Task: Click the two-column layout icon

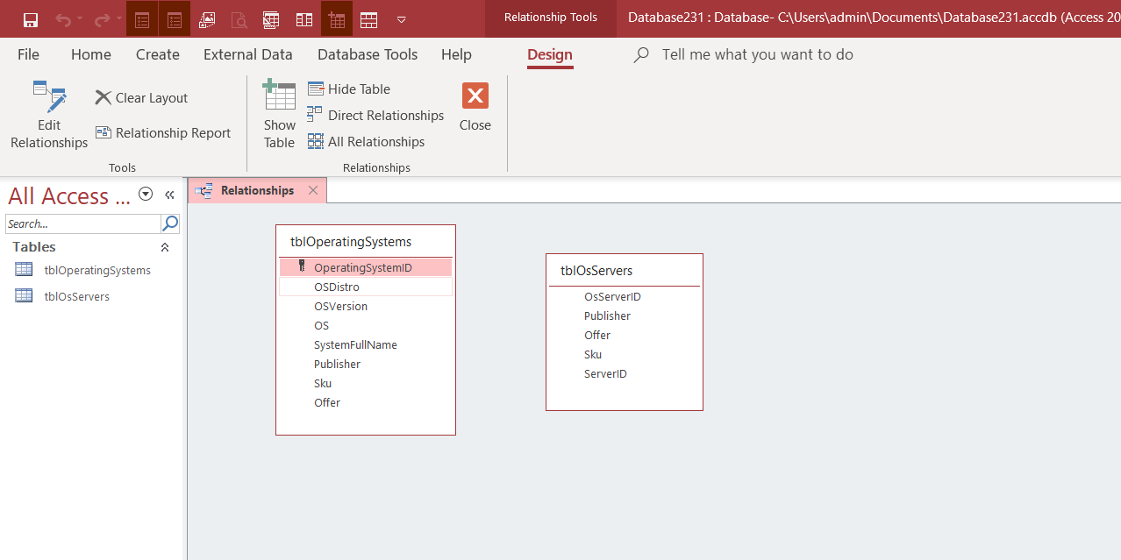Action: coord(304,19)
